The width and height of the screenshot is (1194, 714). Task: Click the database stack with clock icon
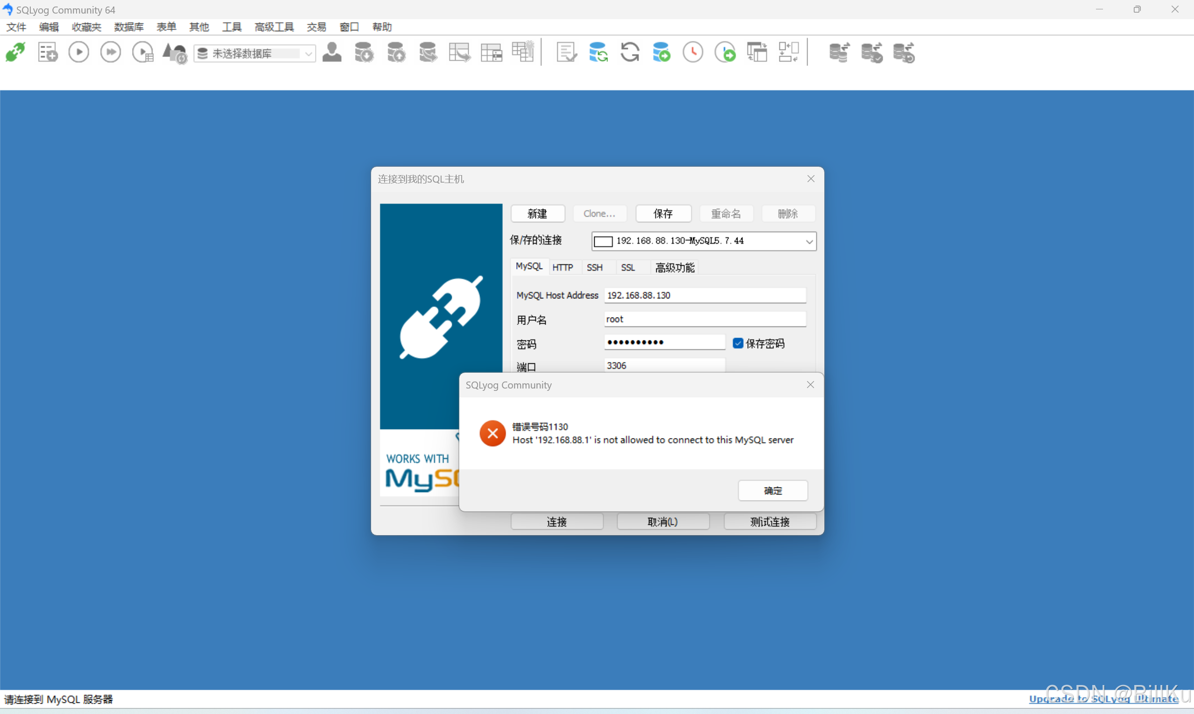(904, 52)
